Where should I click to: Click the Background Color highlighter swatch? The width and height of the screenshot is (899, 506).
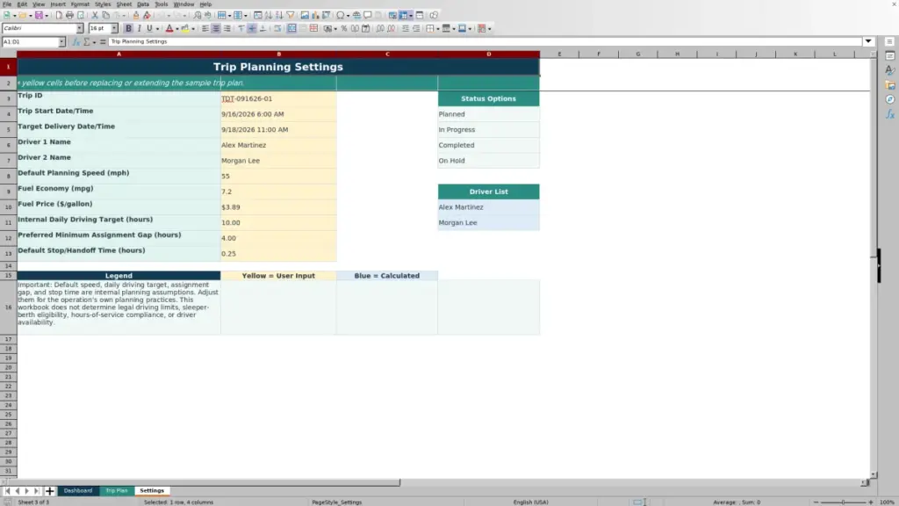(x=185, y=29)
